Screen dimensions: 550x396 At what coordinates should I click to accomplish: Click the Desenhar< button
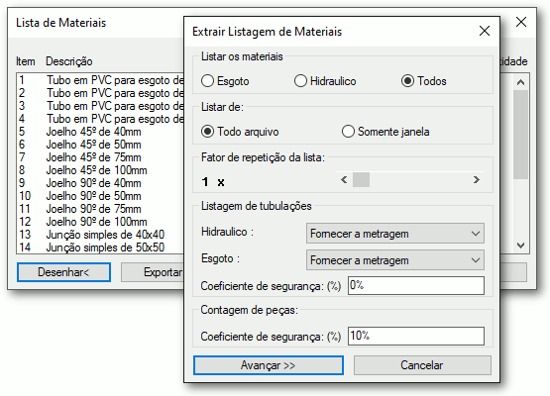63,272
